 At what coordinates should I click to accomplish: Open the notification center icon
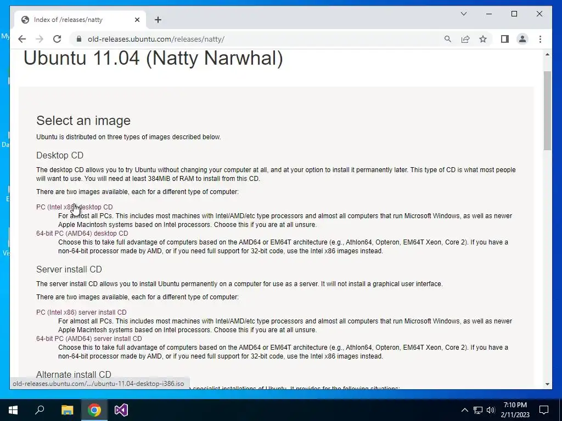[x=544, y=410]
